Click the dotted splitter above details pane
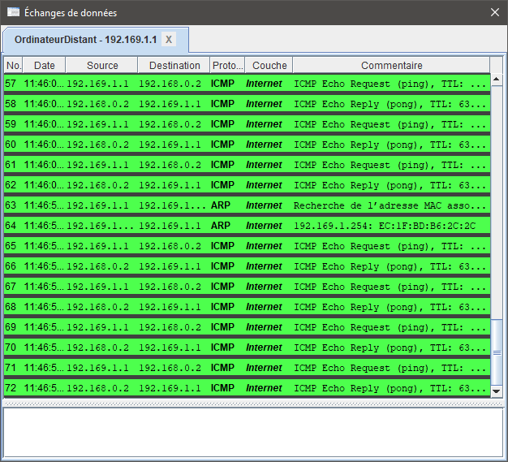This screenshot has height=462, width=508. (x=253, y=403)
